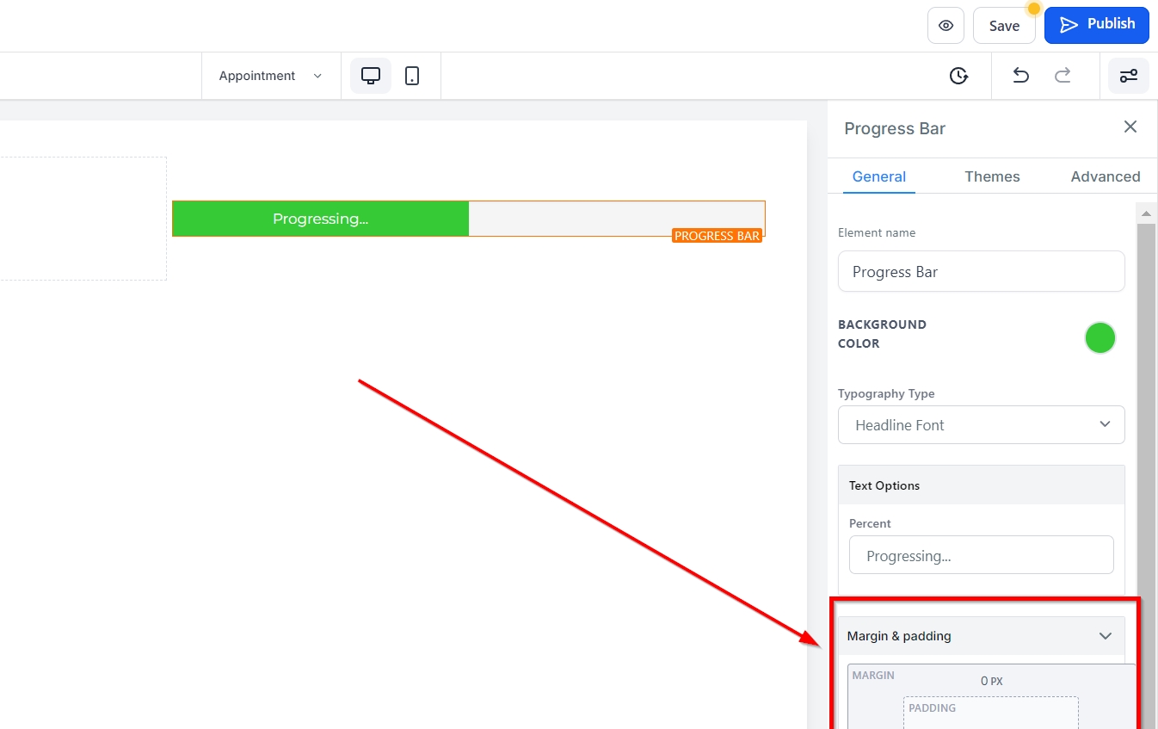1158x729 pixels.
Task: Click the Element name input field
Action: point(981,272)
